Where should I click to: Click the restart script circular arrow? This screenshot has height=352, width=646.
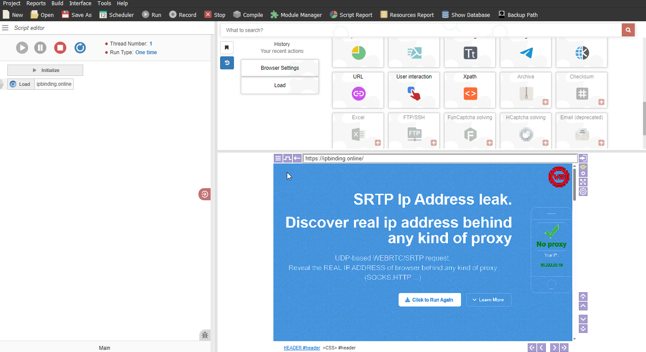(x=80, y=48)
